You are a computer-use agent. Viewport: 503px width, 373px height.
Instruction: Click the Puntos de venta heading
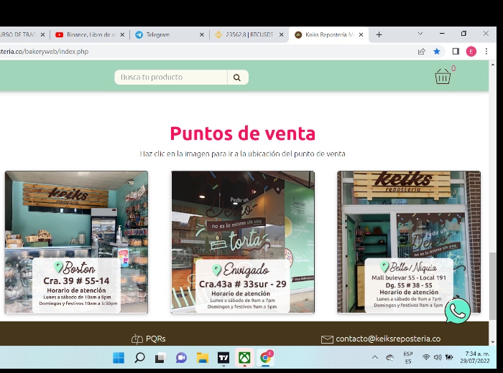click(x=243, y=133)
